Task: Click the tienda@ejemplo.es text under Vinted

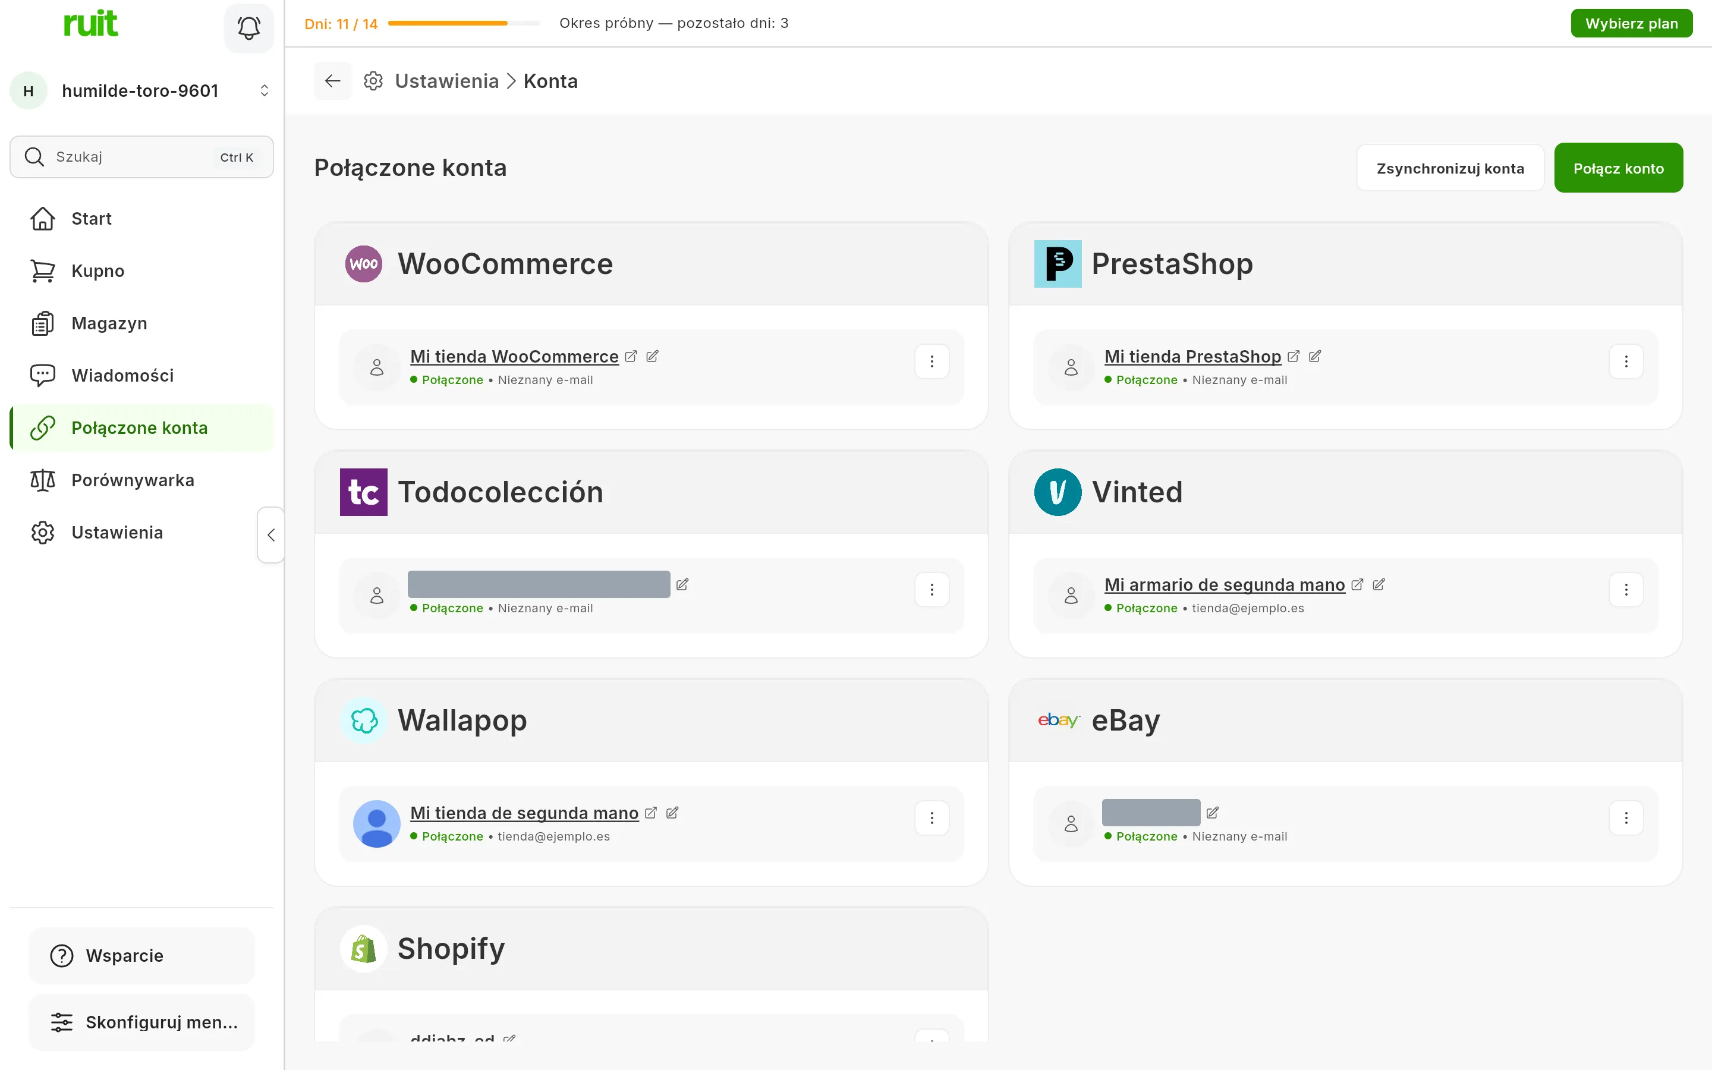Action: point(1248,608)
